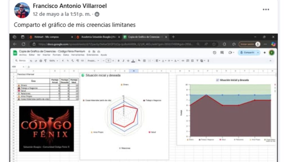Open a new browser tab
The image size is (288, 162).
click(x=173, y=37)
